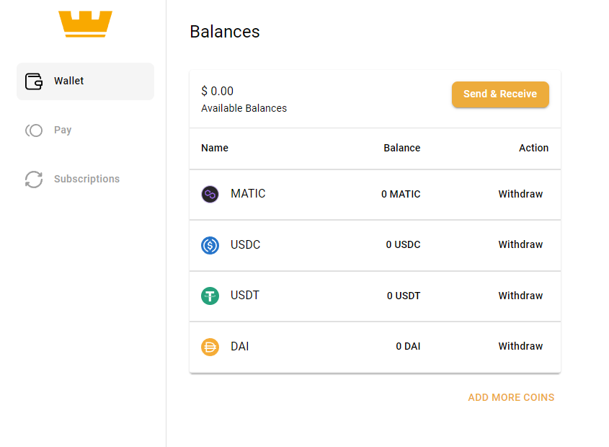Click the MATIC coin icon
609x447 pixels.
pos(210,194)
